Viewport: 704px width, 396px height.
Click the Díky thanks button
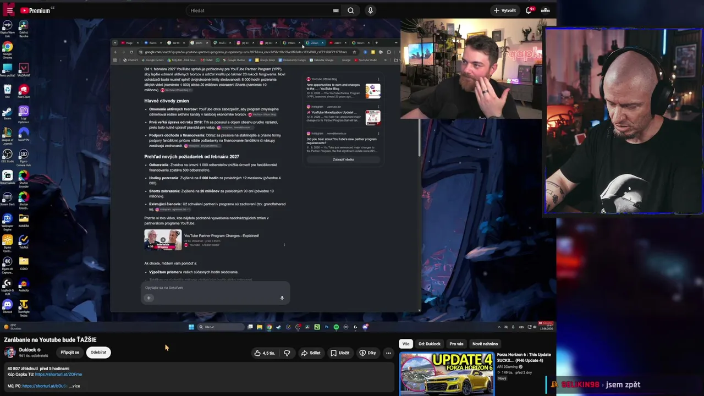(367, 353)
